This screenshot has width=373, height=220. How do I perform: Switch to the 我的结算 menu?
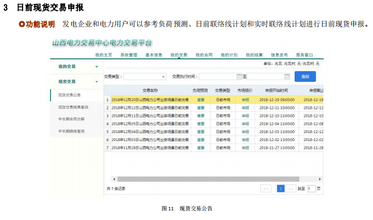pyautogui.click(x=254, y=55)
